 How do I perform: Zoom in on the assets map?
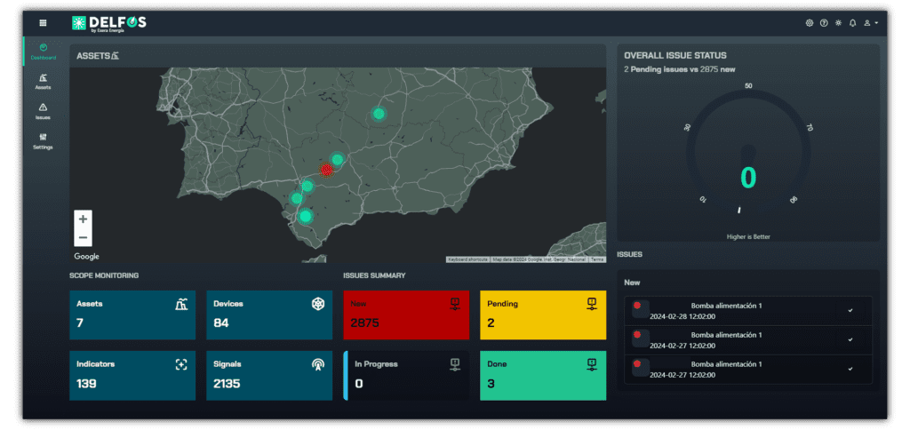pyautogui.click(x=83, y=219)
